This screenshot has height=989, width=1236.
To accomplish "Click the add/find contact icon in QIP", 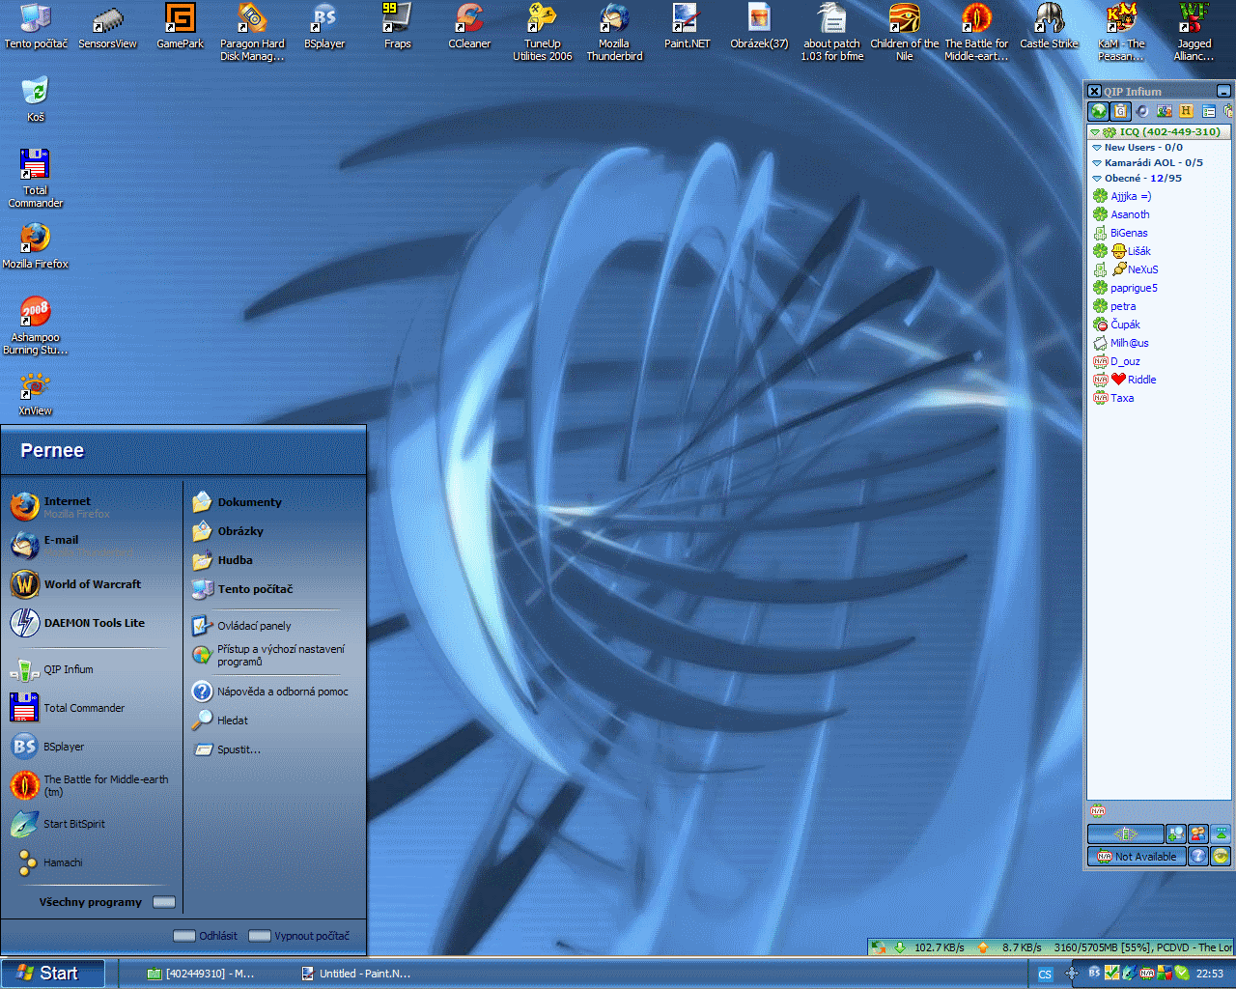I will point(1175,834).
